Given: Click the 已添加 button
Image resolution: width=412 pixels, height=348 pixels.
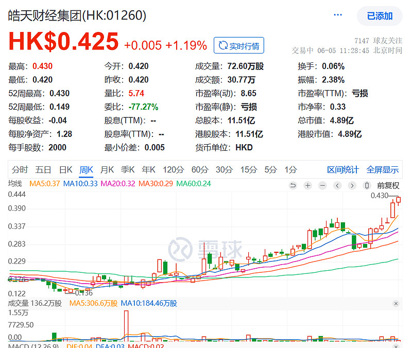Looking at the screenshot, I should coord(380,16).
